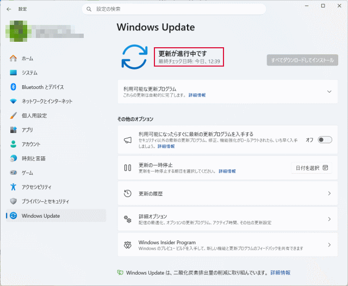Click the large update sync arrows icon

pos(134,57)
